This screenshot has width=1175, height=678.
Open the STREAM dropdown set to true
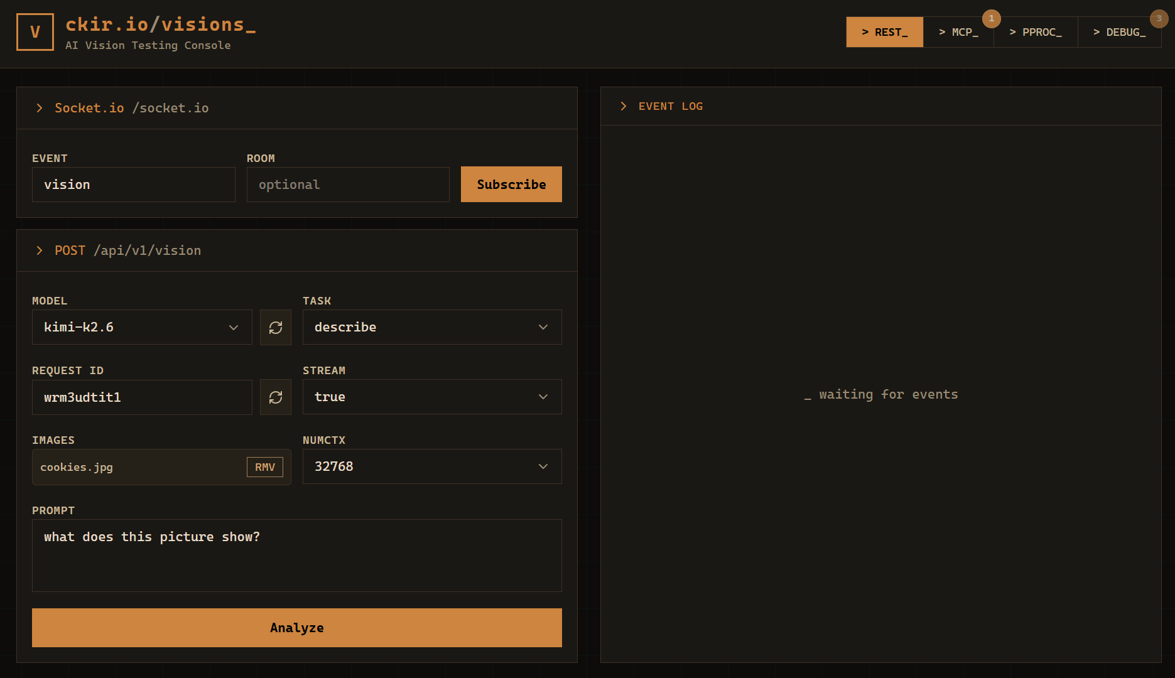click(x=432, y=397)
